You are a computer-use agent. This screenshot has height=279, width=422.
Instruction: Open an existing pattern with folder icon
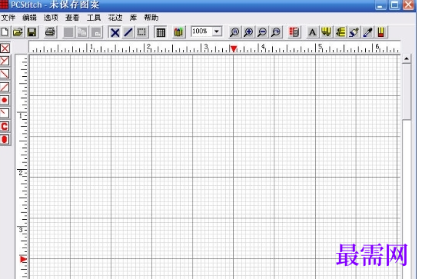[18, 32]
